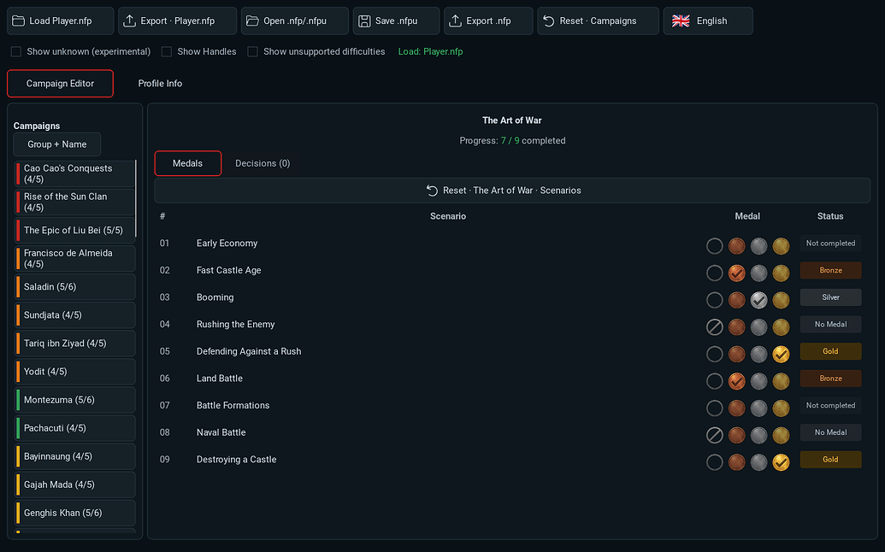885x552 pixels.
Task: Enable Show unknown (experimental) checkbox
Action: [x=16, y=52]
